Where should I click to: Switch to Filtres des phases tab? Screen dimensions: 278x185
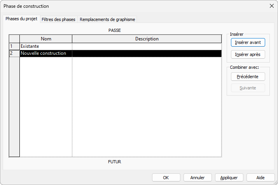click(x=58, y=19)
